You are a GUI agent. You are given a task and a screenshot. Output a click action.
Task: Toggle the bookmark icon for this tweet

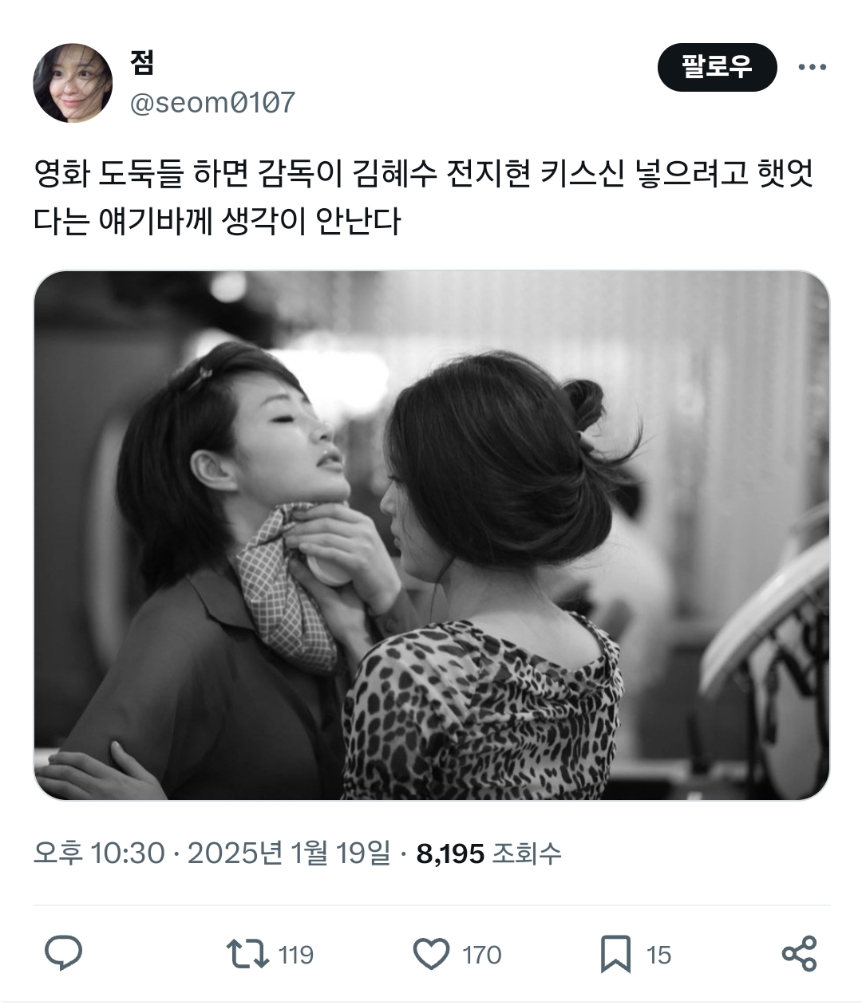(x=615, y=954)
